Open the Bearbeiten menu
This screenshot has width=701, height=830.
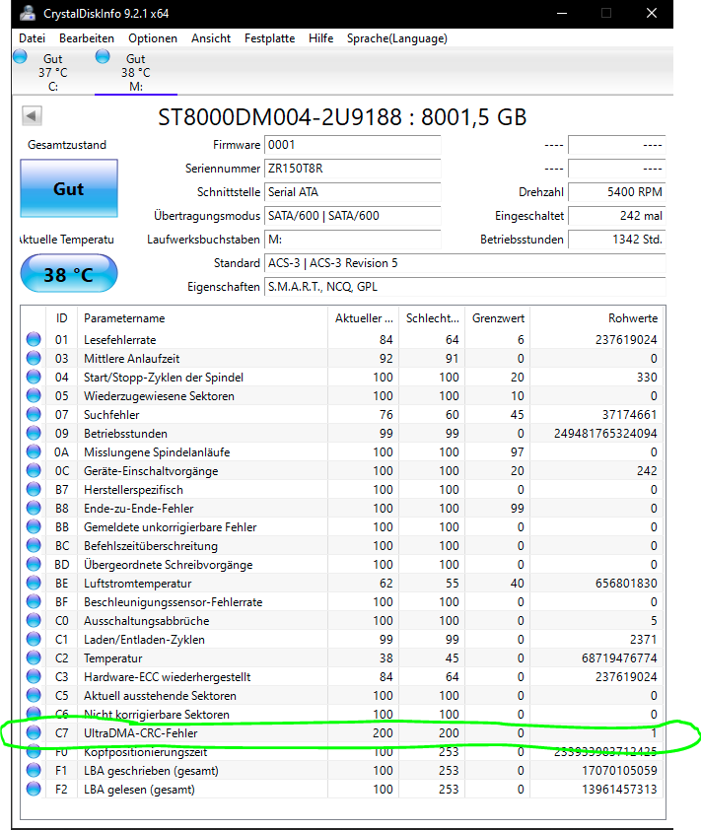(87, 38)
